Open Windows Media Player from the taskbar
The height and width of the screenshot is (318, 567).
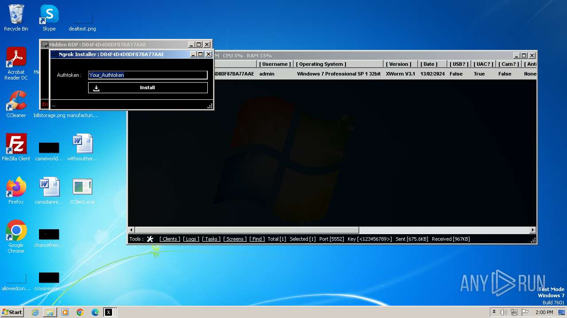65,312
